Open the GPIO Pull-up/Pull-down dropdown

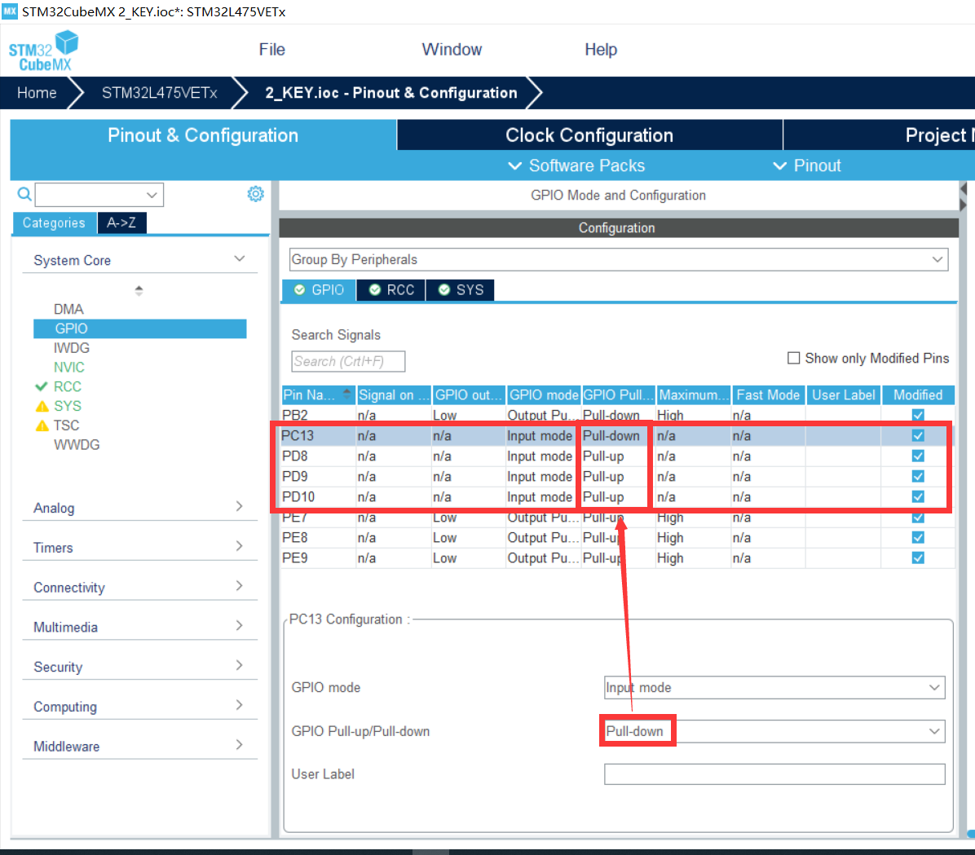pos(774,731)
